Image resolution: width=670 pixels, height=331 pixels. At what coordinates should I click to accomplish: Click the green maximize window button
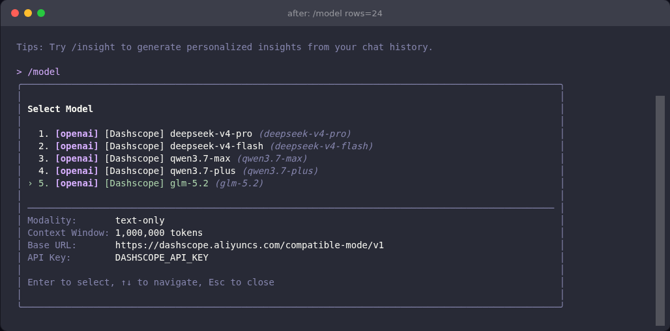click(41, 13)
